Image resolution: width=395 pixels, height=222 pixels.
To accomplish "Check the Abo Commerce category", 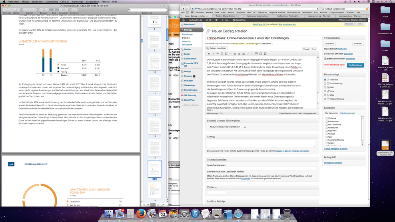I will [x=327, y=125].
